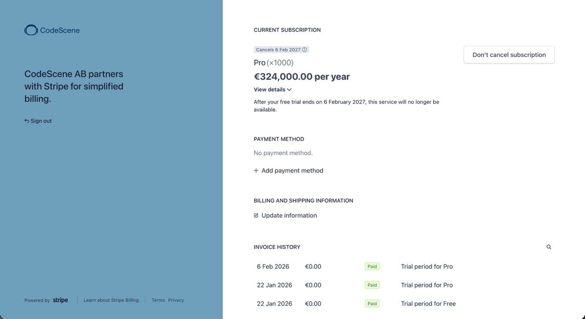Click Paid badge on 6 Feb 2026 invoice

coord(372,266)
